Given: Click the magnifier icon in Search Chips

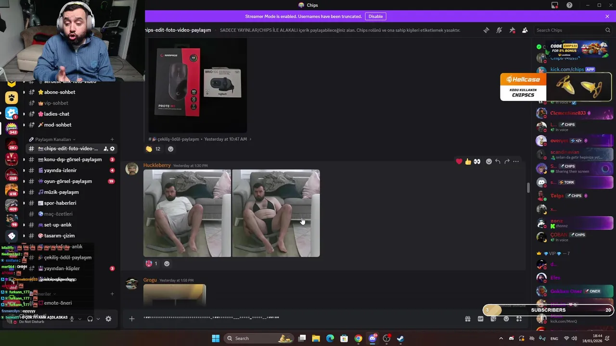Looking at the screenshot, I should click(607, 30).
